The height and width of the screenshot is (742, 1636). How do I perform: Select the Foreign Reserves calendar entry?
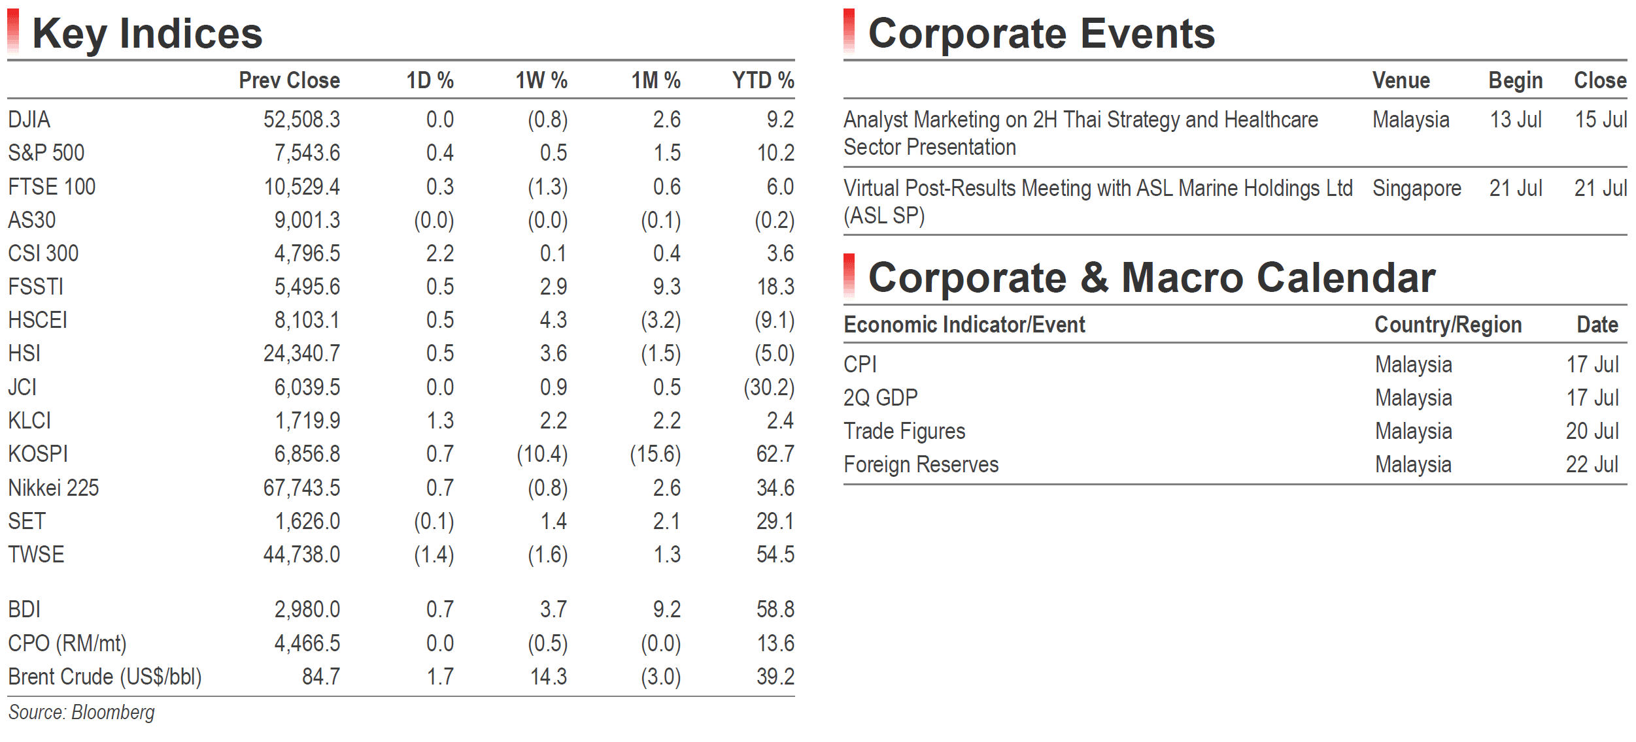[921, 464]
